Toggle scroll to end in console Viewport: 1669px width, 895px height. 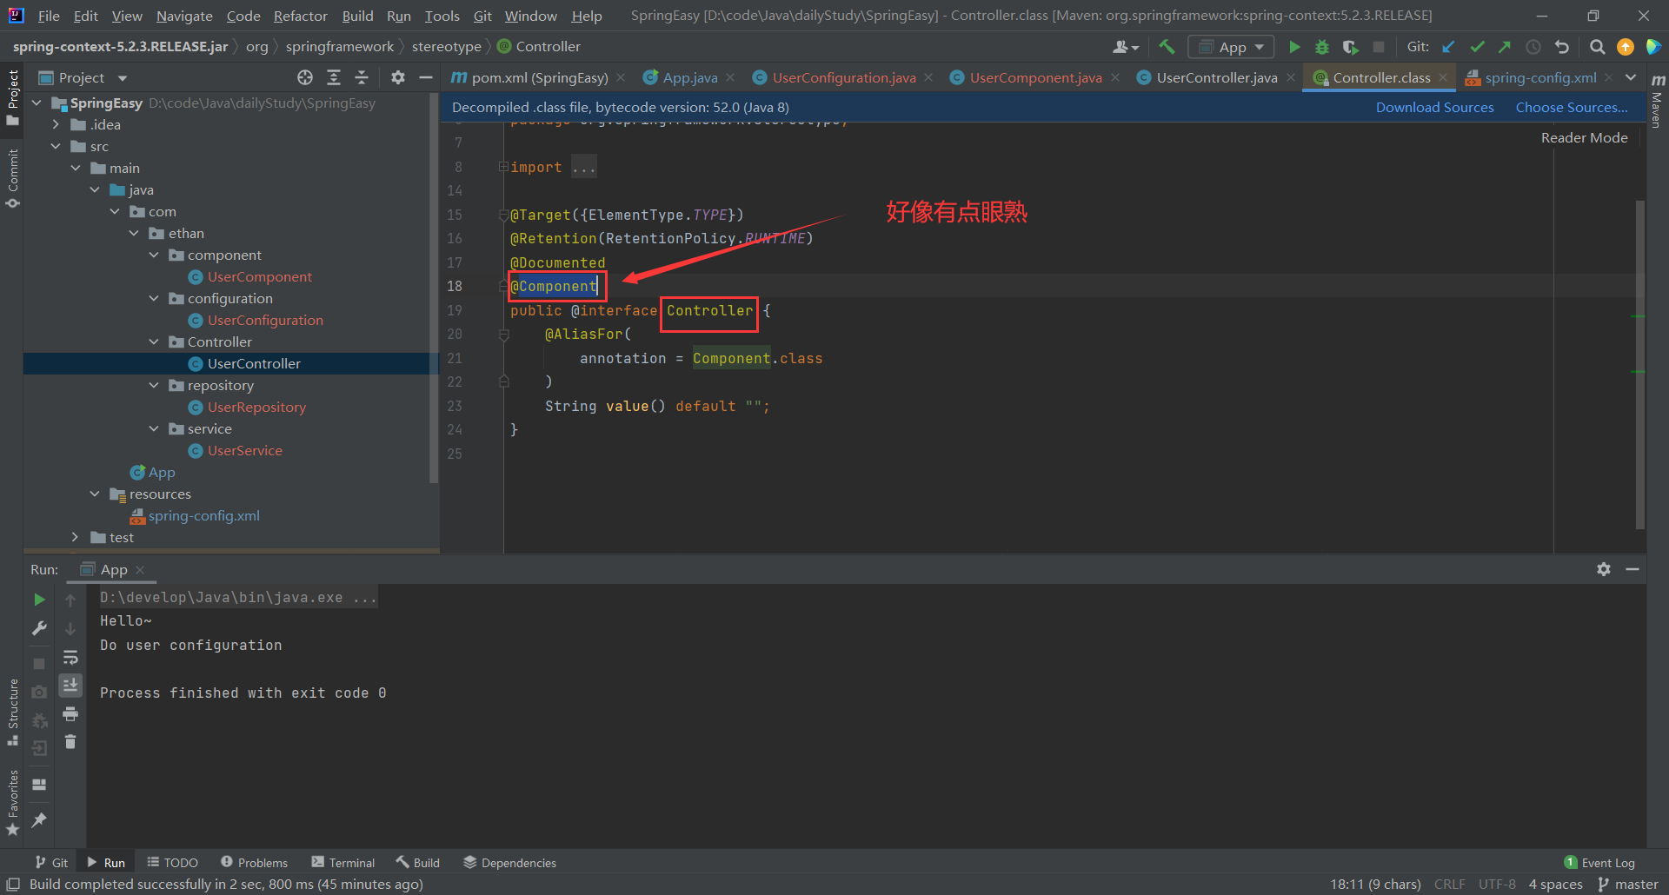click(x=70, y=686)
